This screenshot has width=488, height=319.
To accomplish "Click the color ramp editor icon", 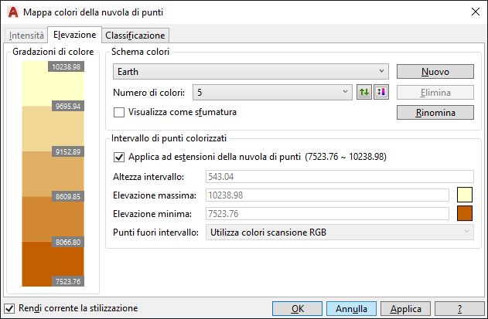I will tap(381, 93).
